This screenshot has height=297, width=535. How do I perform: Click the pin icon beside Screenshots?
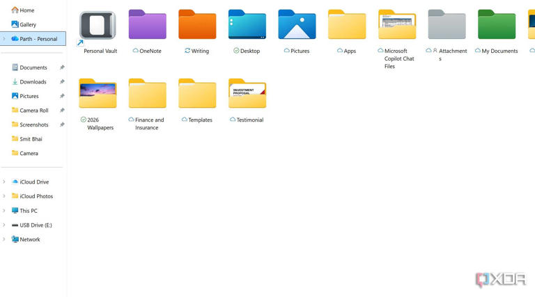point(62,125)
